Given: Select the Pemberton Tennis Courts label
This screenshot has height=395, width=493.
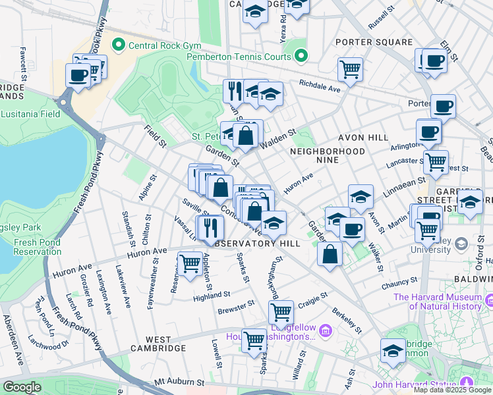Looking at the screenshot, I should coord(239,57).
